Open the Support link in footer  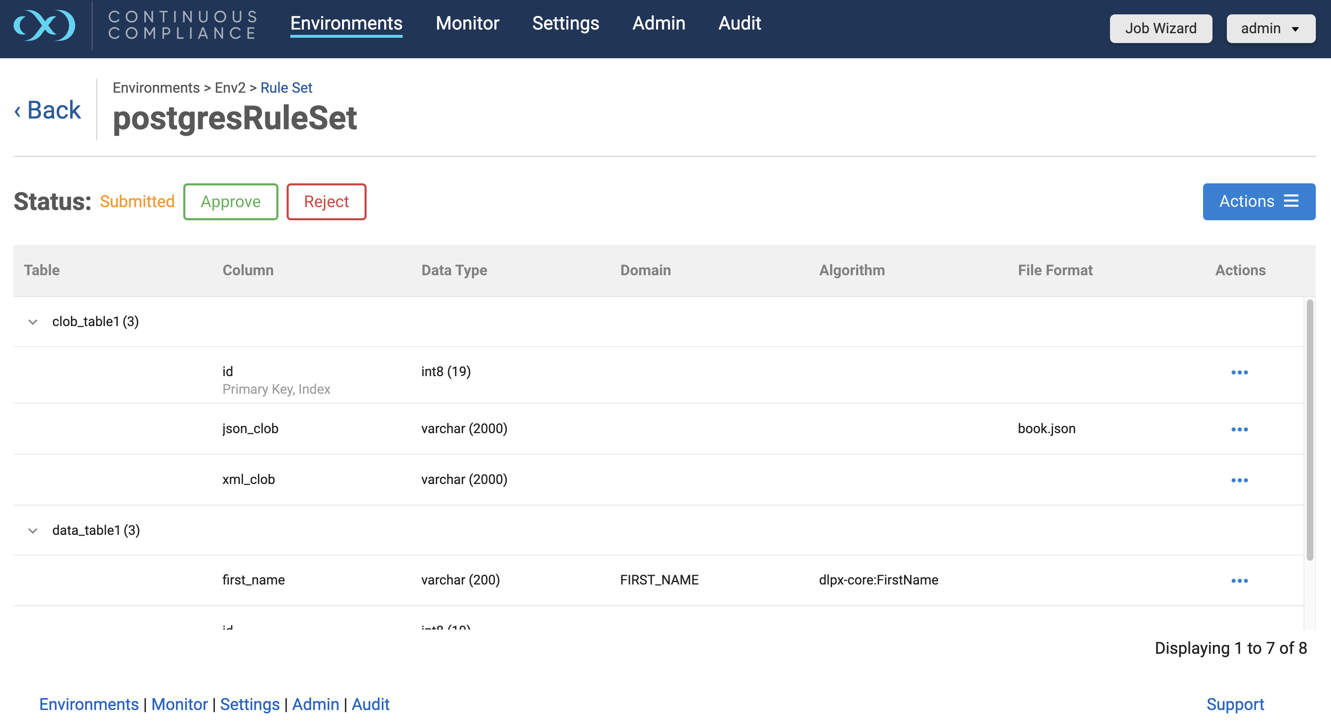pos(1235,704)
